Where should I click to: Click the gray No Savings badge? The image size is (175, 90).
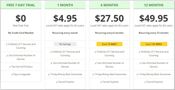(x=65, y=44)
